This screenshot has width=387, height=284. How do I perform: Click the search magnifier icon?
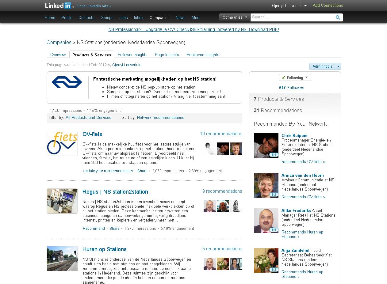click(x=338, y=17)
